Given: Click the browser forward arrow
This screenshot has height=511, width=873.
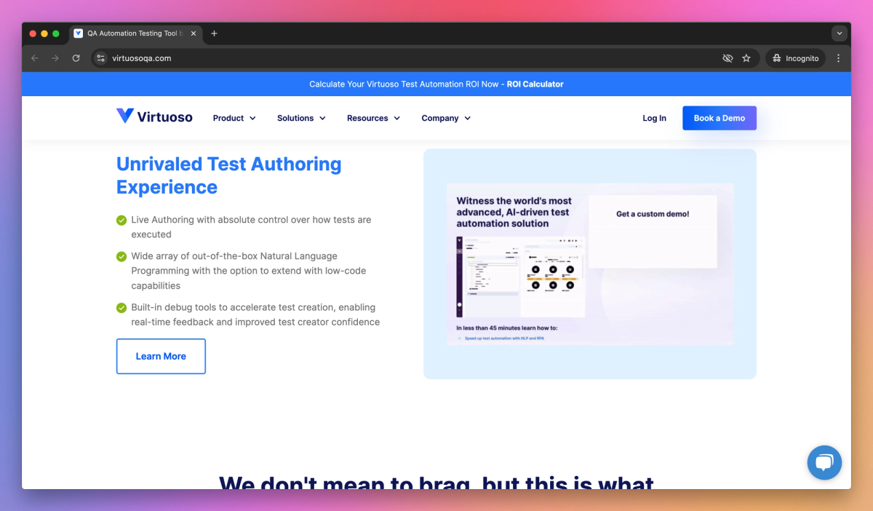Looking at the screenshot, I should point(55,58).
